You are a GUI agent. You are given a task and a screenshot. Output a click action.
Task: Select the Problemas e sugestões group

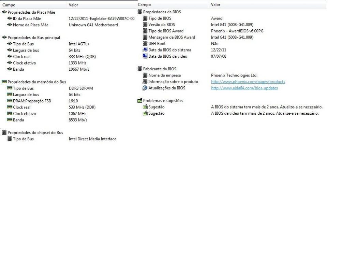(163, 101)
